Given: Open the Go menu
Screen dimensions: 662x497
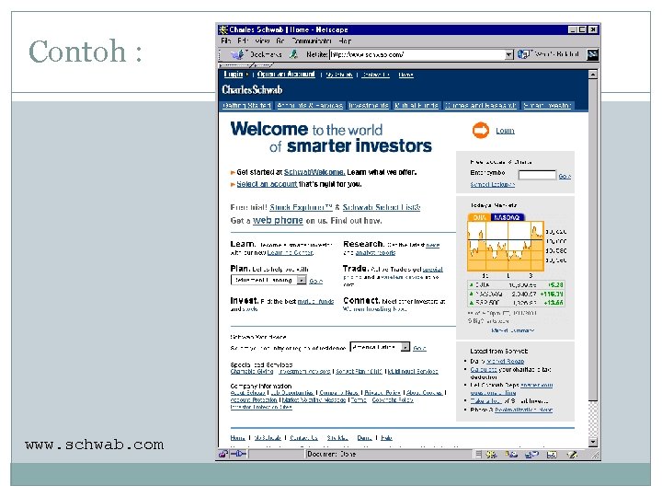Looking at the screenshot, I should (280, 41).
